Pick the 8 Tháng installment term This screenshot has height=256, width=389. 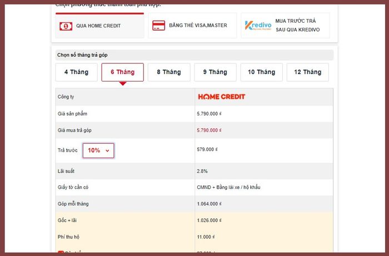(169, 72)
